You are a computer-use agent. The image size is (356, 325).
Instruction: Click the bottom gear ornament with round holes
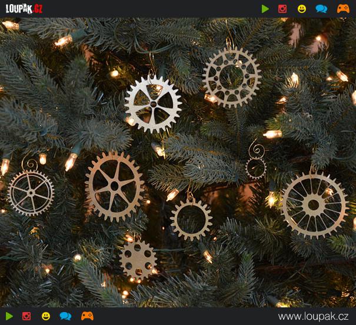[x=138, y=260]
